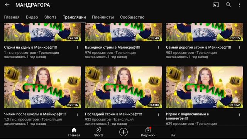Screen dimensions: 247x139
Task: Open options for 'Стрим на удачу в Майнкрафт!!!'
Action: tap(78, 47)
